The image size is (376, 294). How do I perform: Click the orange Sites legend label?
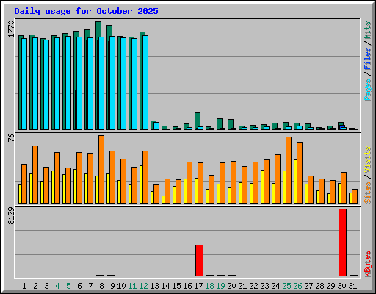(x=367, y=193)
